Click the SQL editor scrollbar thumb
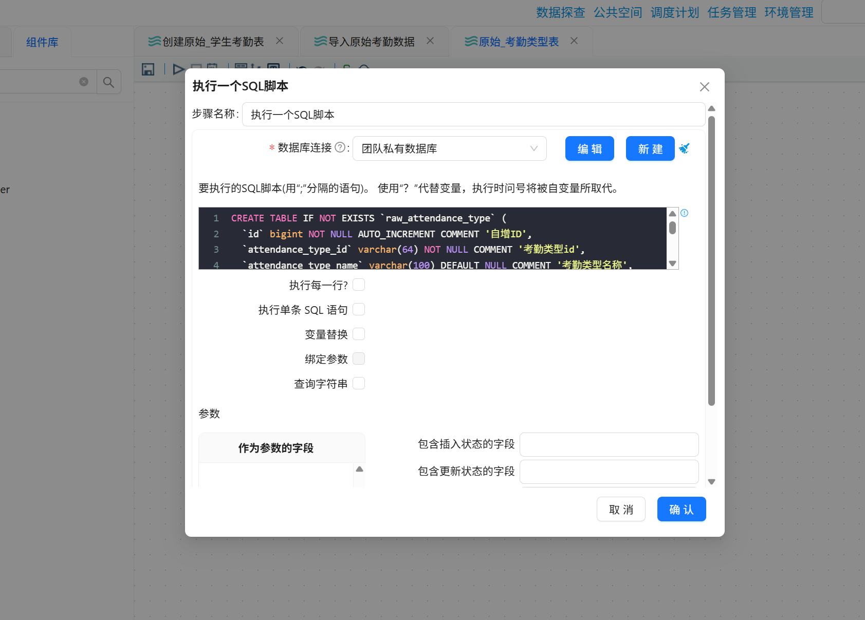The height and width of the screenshot is (620, 865). [x=672, y=228]
